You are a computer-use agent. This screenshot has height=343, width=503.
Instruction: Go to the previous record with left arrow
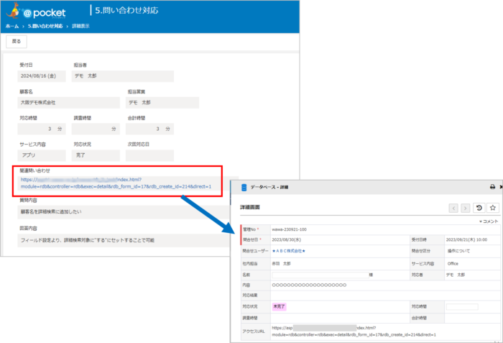[x=454, y=208]
